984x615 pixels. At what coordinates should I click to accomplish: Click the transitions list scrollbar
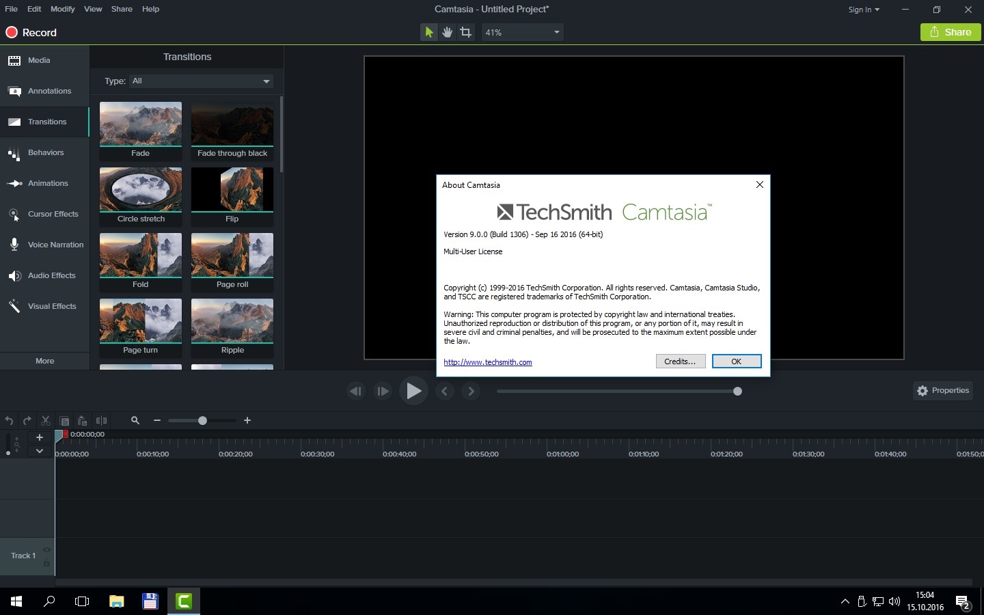click(281, 135)
